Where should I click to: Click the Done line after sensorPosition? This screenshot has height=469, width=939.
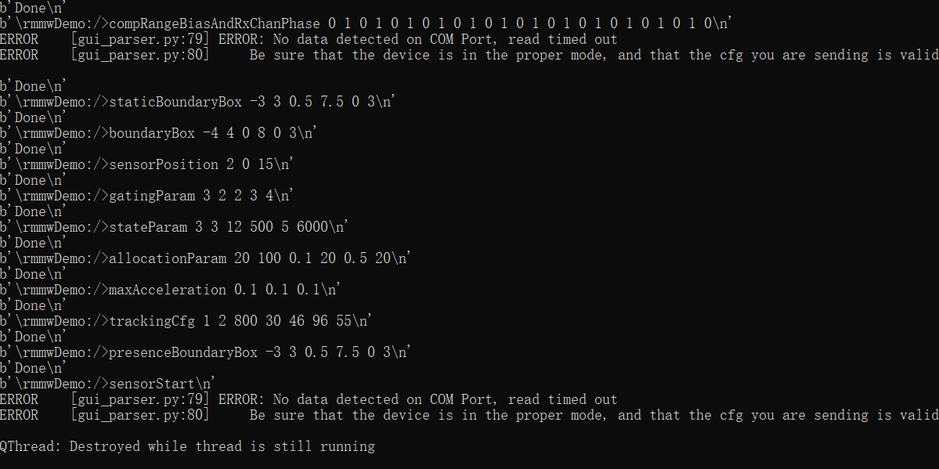point(34,180)
